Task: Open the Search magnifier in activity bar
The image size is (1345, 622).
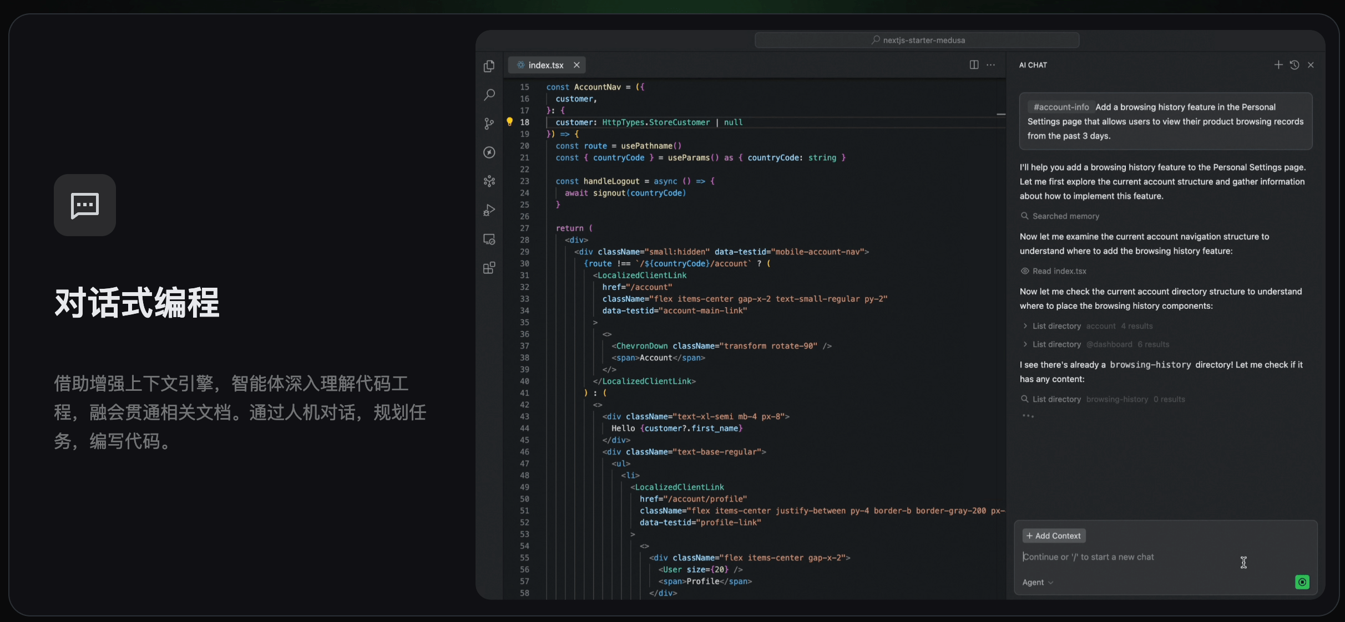Action: click(489, 95)
